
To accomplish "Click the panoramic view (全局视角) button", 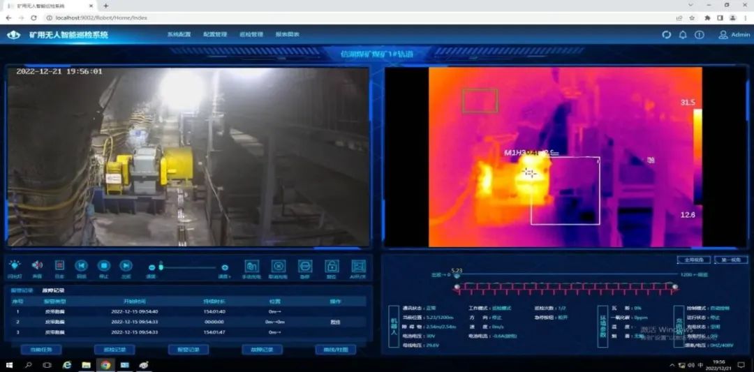I will coord(694,260).
